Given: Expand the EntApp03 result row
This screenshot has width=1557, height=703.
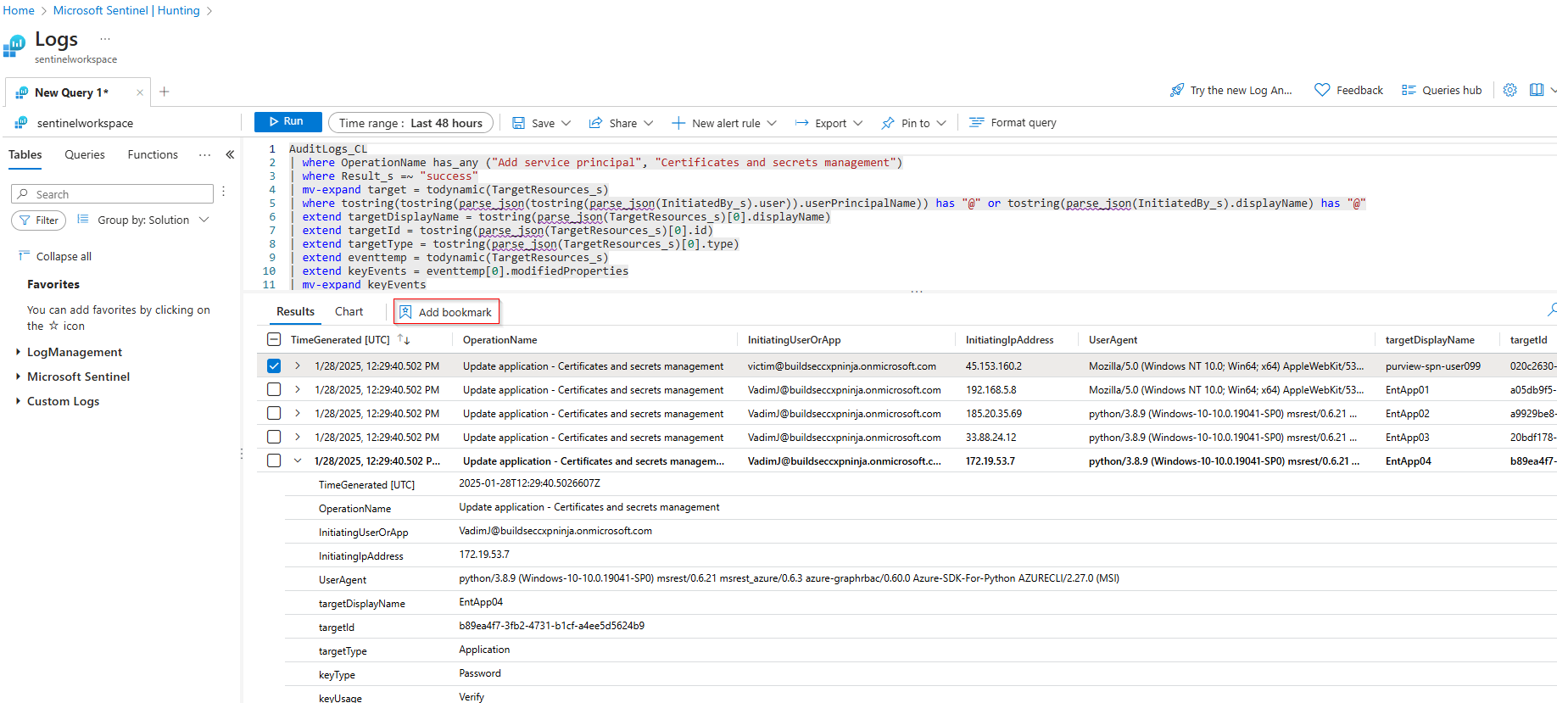Looking at the screenshot, I should coord(298,438).
